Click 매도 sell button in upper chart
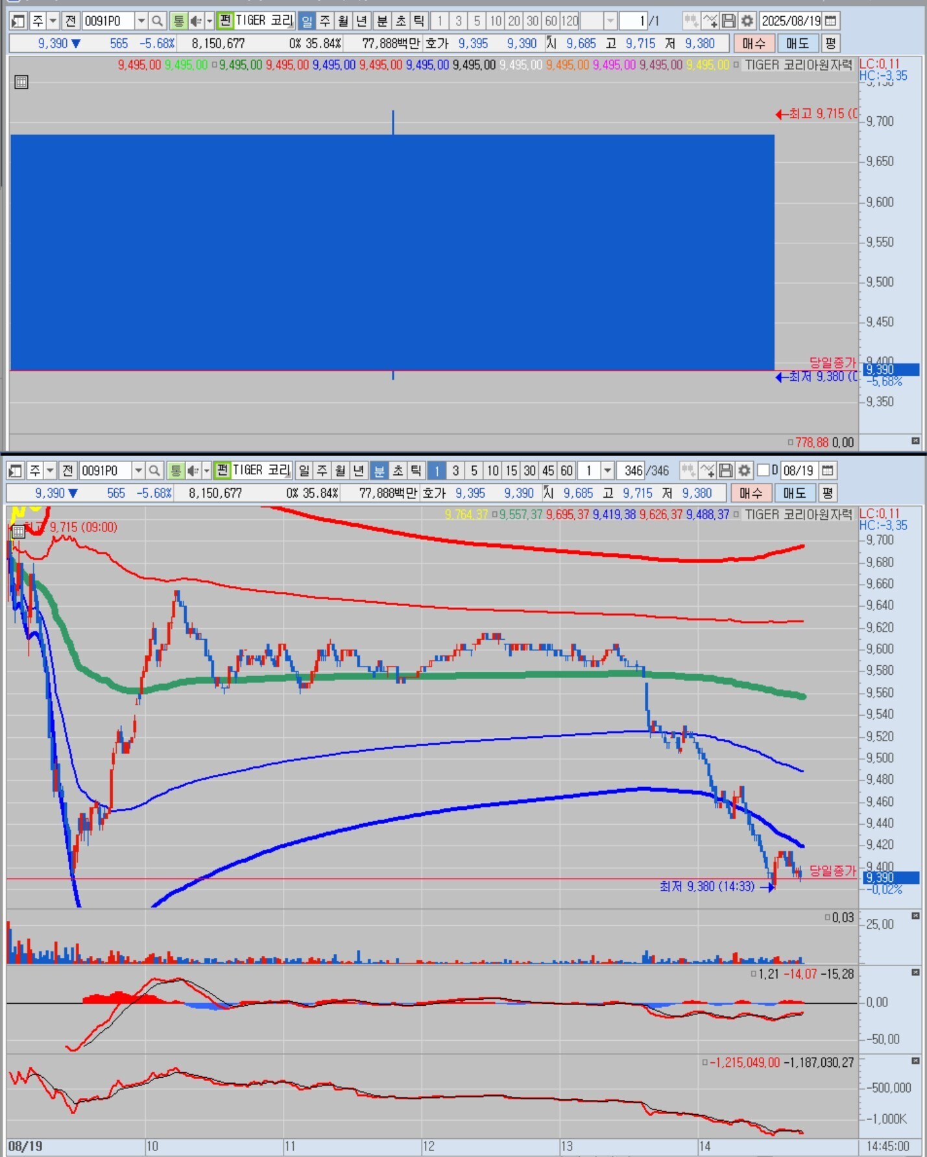927x1157 pixels. tap(798, 43)
